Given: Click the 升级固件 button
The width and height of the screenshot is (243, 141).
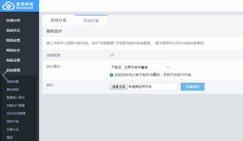Looking at the screenshot, I should point(193,87).
